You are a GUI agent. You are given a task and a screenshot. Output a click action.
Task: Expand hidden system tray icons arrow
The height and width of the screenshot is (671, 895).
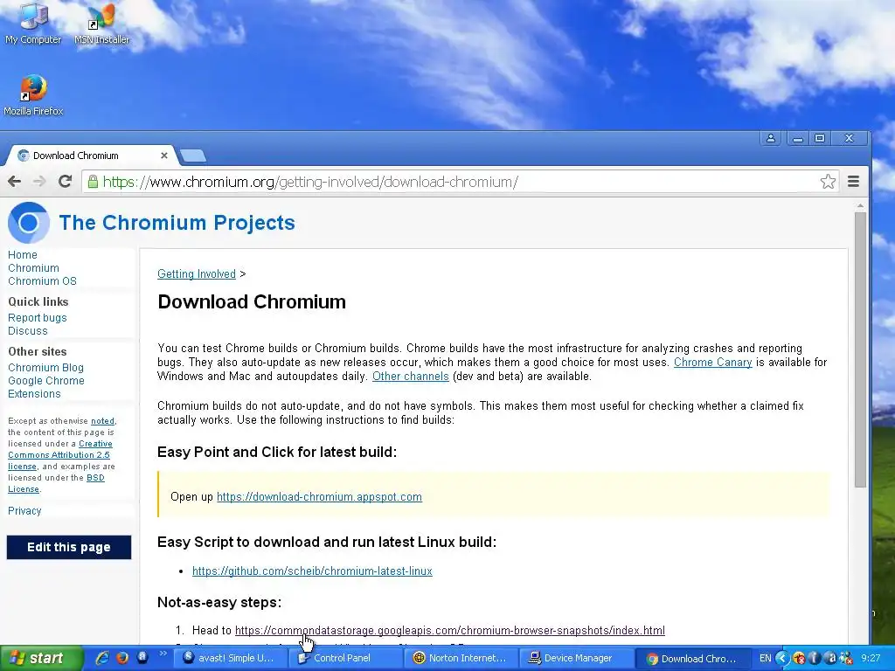pyautogui.click(x=781, y=658)
